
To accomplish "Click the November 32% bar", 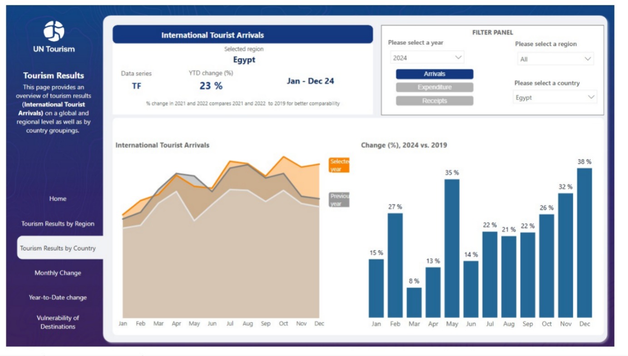I will [x=565, y=255].
